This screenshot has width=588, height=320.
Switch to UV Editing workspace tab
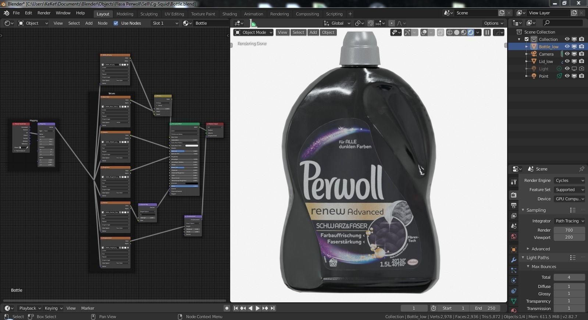click(174, 14)
